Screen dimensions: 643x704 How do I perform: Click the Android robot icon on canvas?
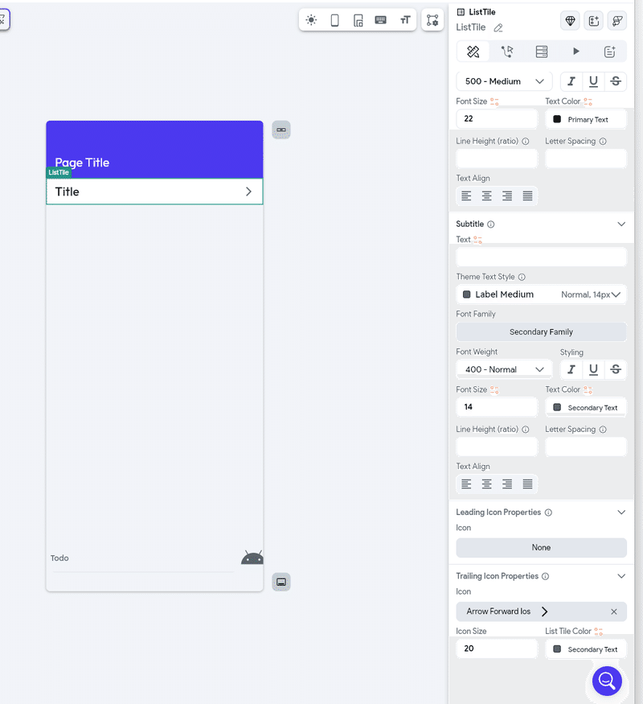252,558
